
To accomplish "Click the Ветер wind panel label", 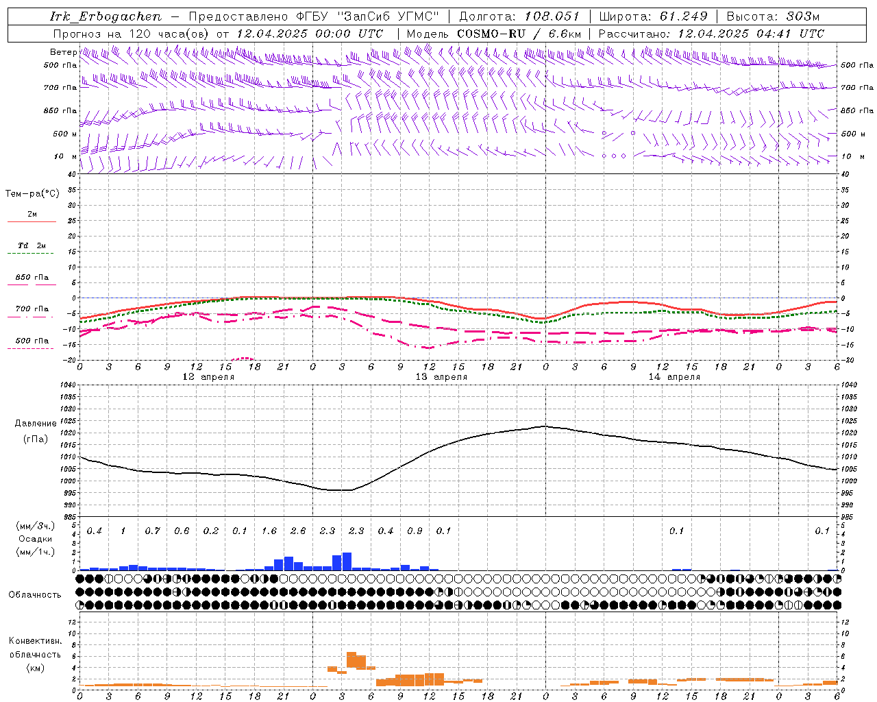I will (x=63, y=52).
